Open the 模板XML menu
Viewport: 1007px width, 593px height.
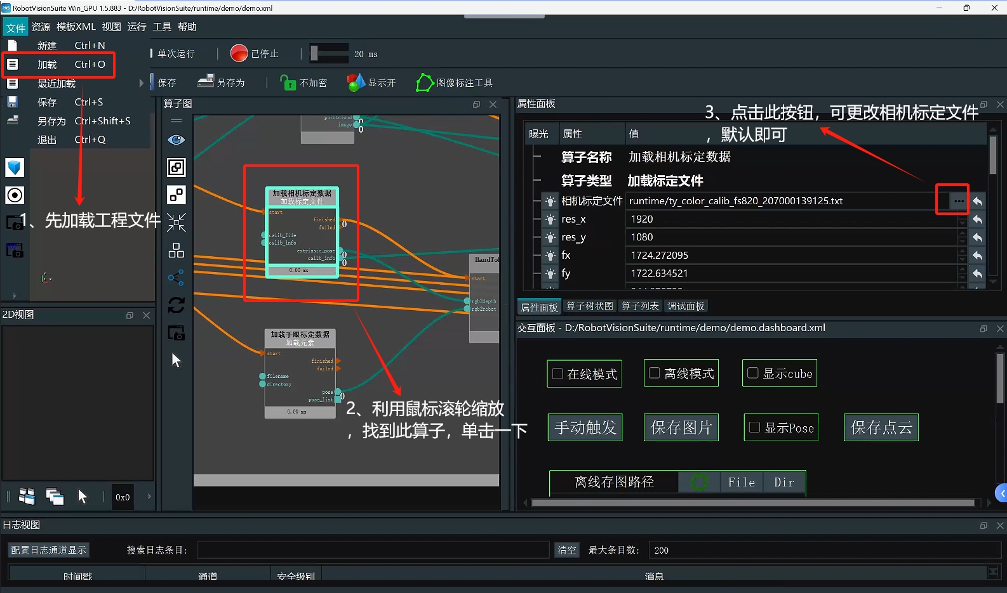(76, 27)
